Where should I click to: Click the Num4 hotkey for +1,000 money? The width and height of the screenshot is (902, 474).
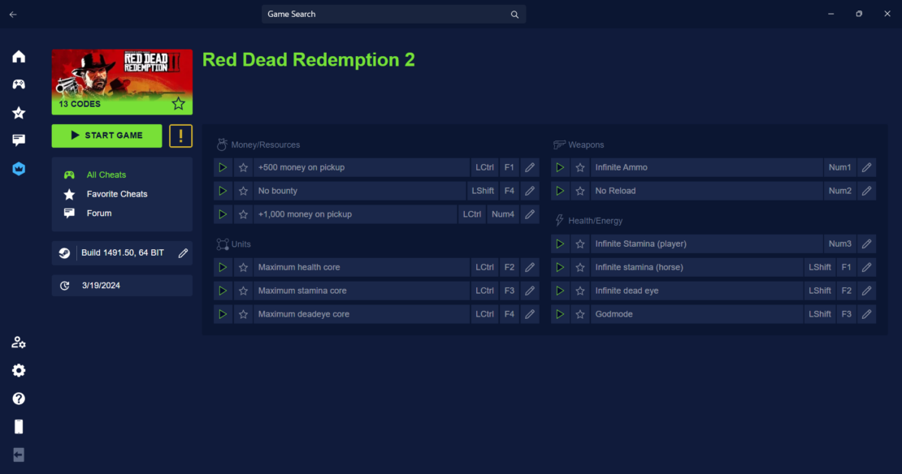(x=503, y=214)
